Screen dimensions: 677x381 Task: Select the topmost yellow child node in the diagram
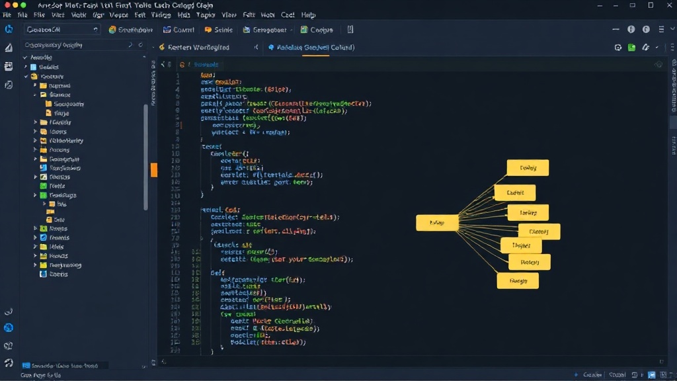528,167
